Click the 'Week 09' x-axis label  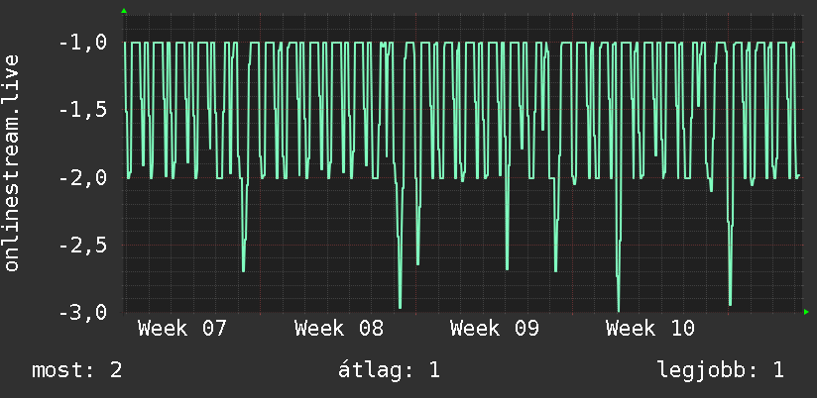[x=495, y=329]
